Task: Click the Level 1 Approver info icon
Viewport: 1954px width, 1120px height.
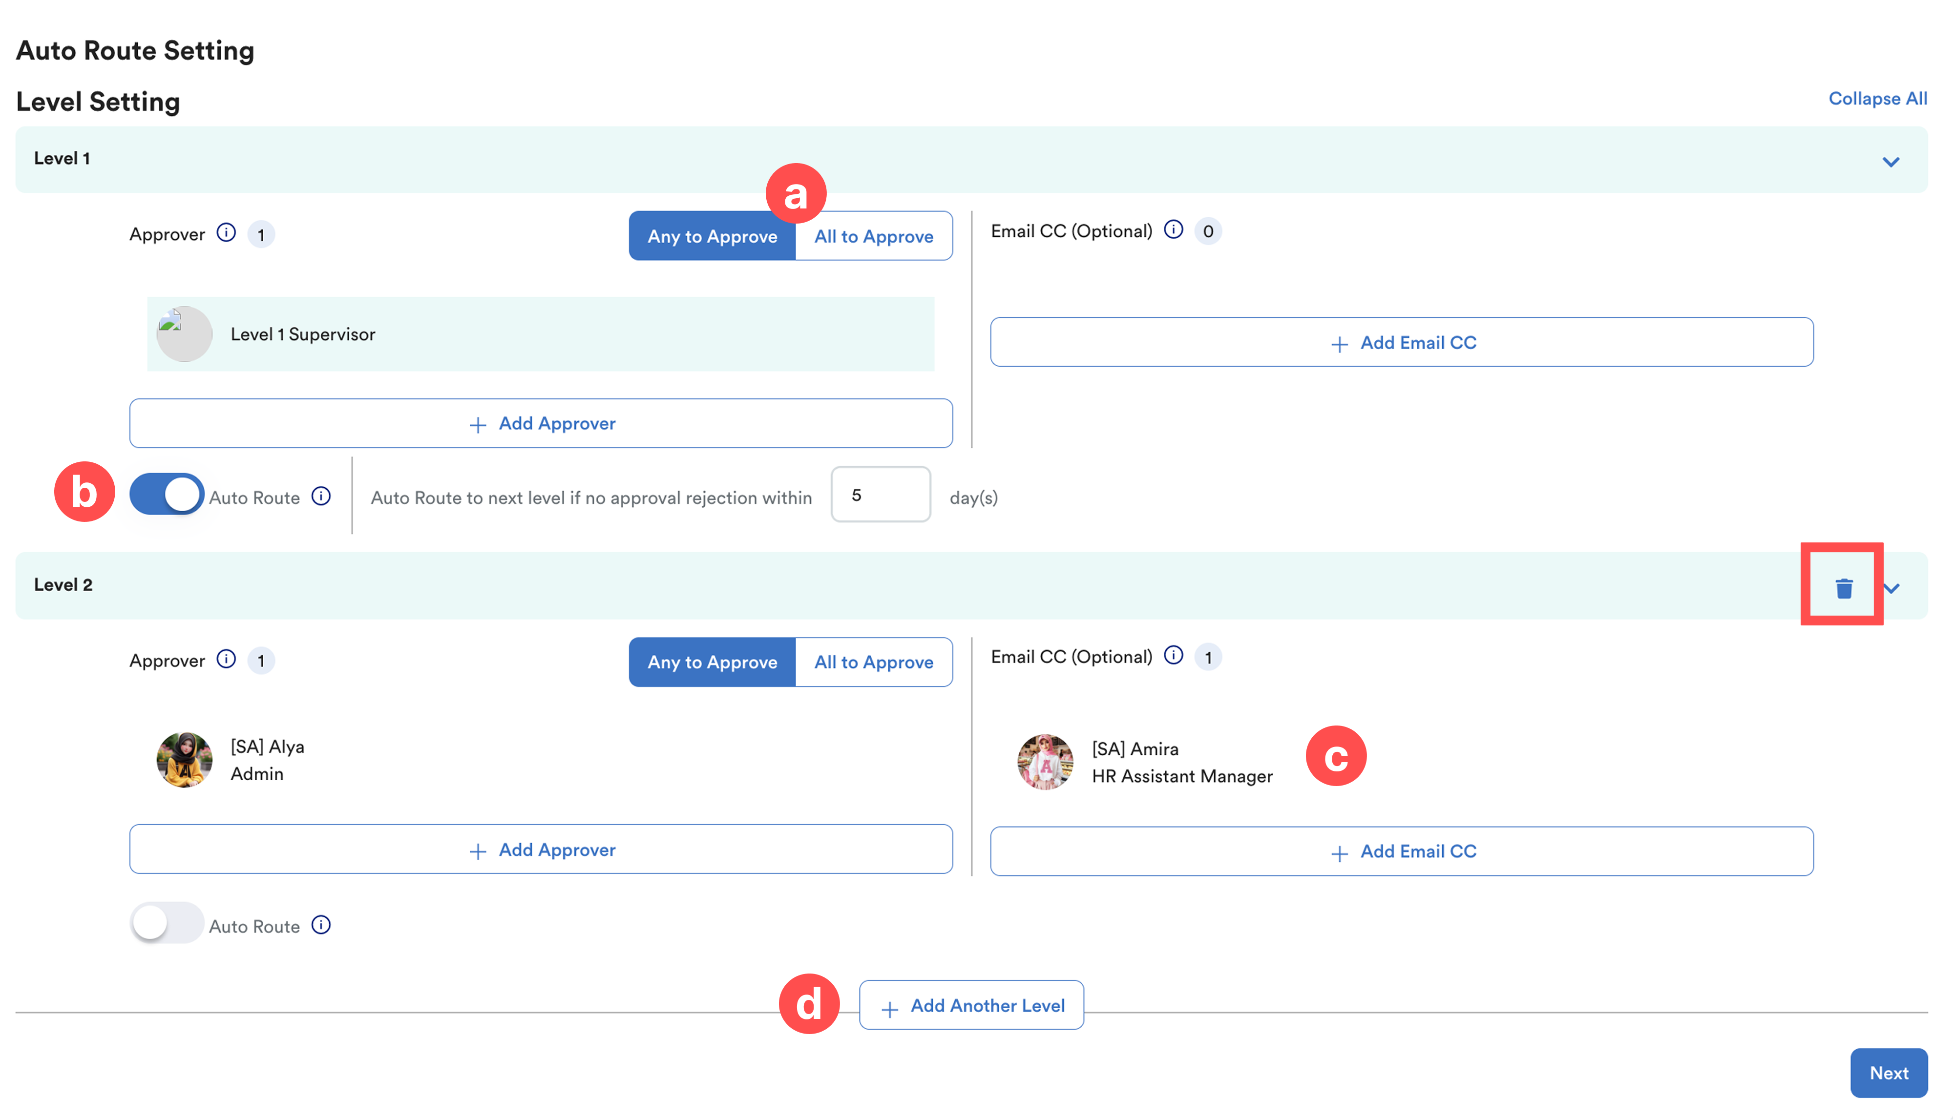Action: click(x=226, y=233)
